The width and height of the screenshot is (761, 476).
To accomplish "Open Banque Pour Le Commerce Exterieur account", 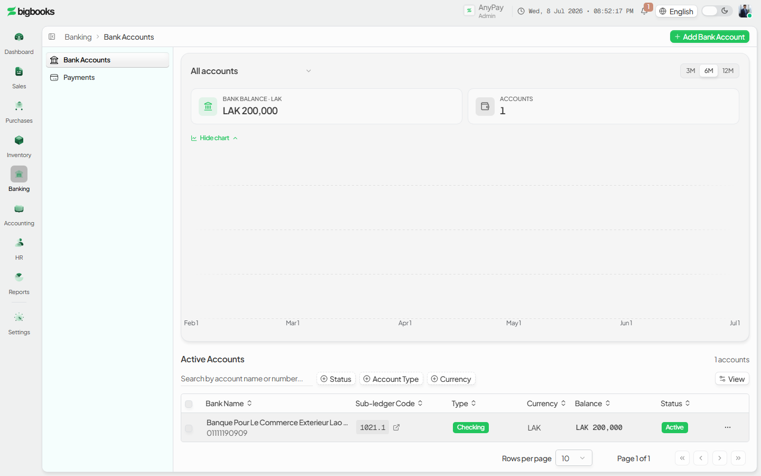I will [x=277, y=423].
